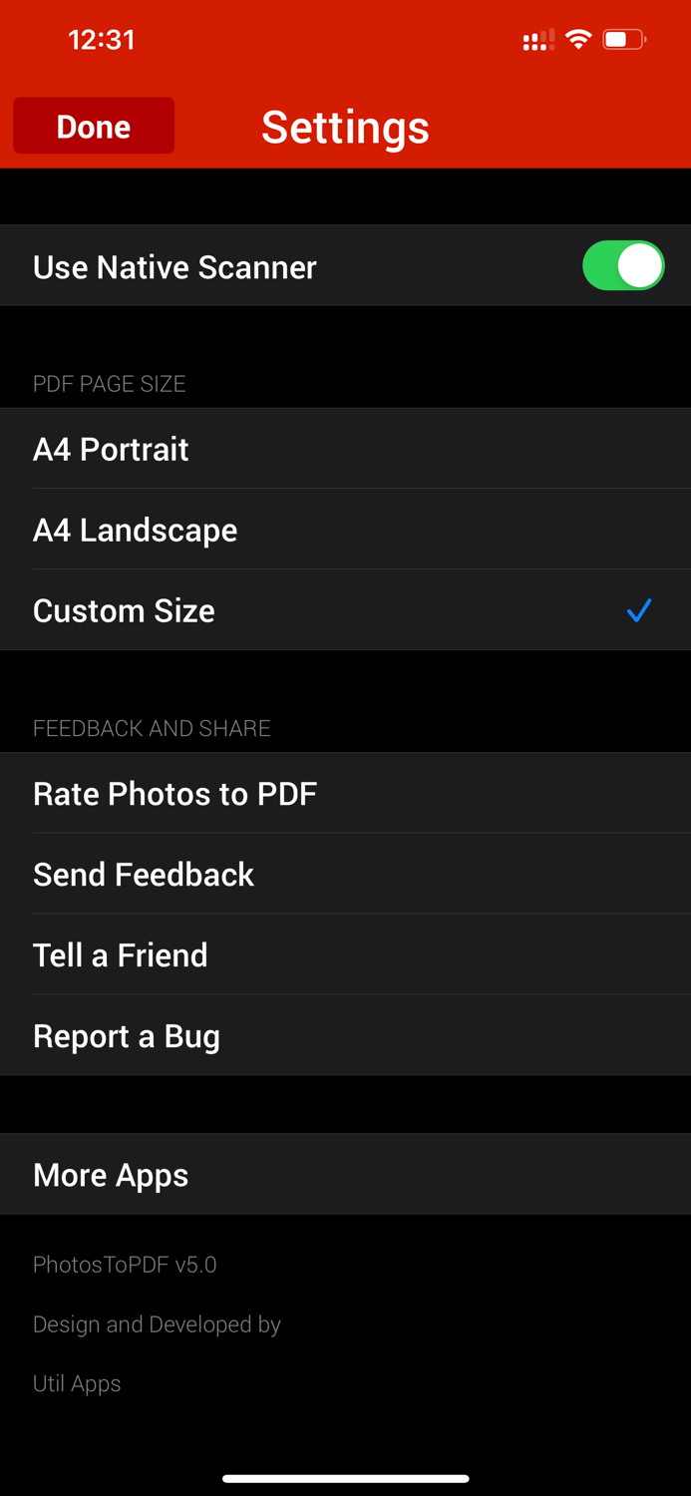Tap the Settings title at the top

point(345,126)
